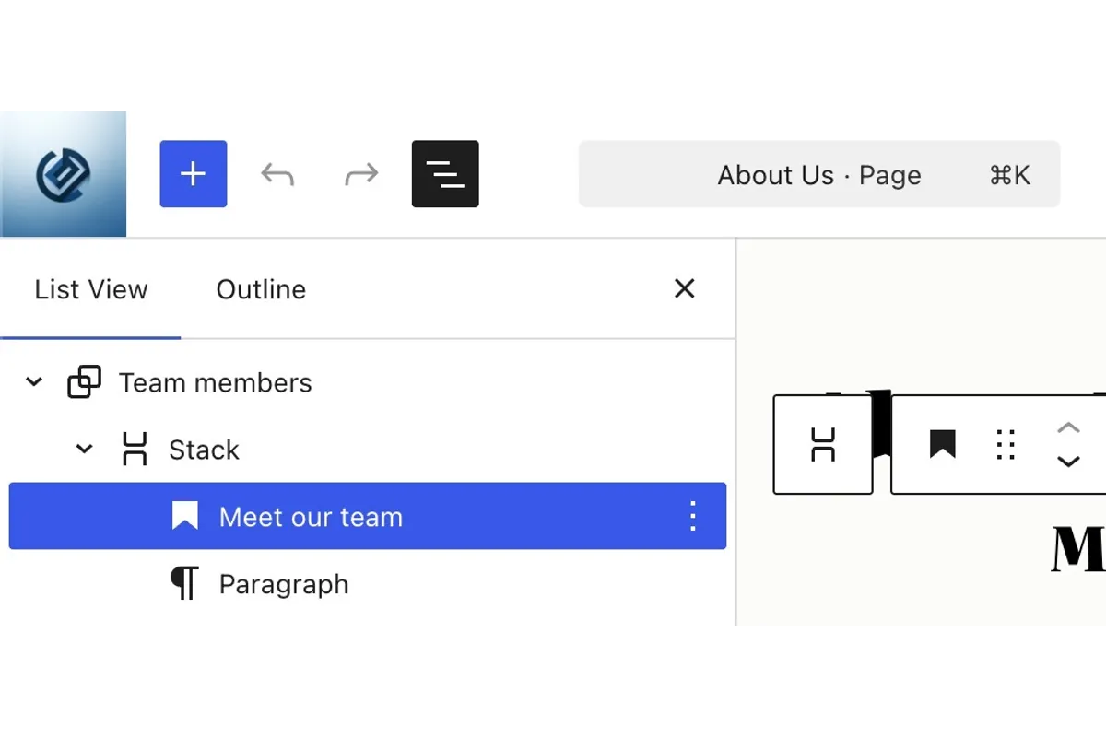Close the List View panel
1106x737 pixels.
click(x=684, y=289)
